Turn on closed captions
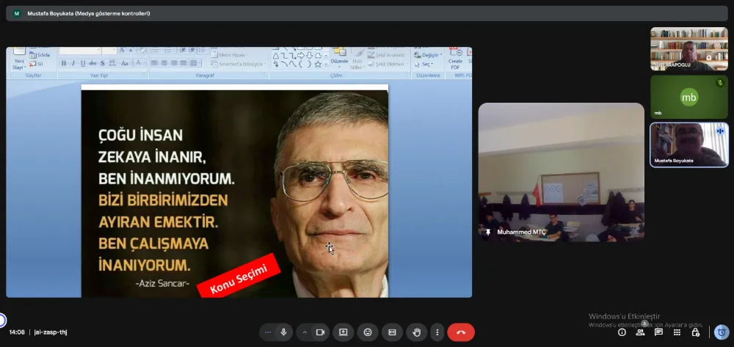This screenshot has width=734, height=347. (392, 332)
